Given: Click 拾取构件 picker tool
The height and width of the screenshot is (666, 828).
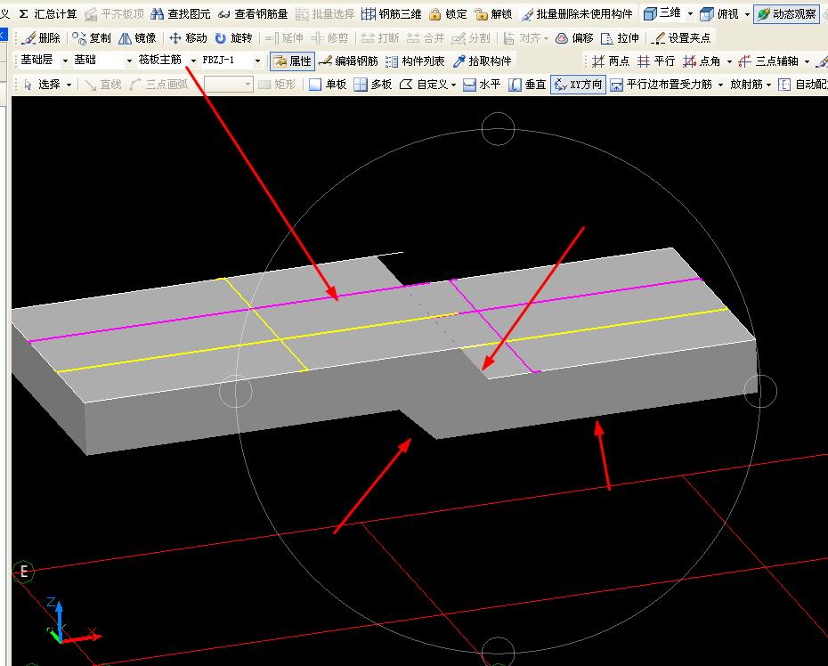Looking at the screenshot, I should point(483,61).
